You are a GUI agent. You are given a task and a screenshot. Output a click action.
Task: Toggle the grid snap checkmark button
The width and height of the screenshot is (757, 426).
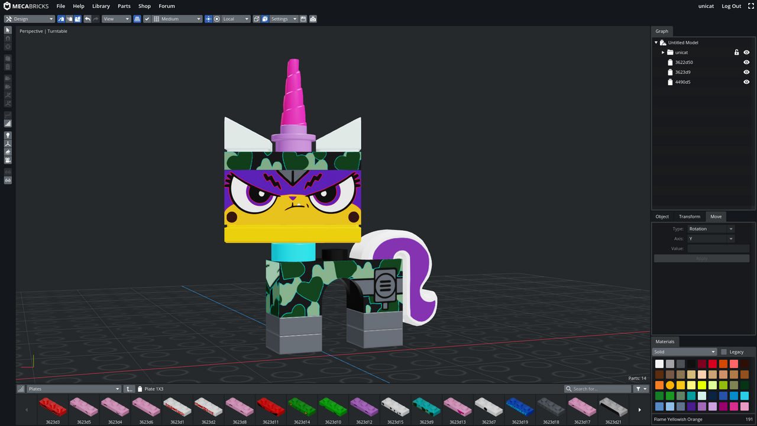click(x=147, y=19)
